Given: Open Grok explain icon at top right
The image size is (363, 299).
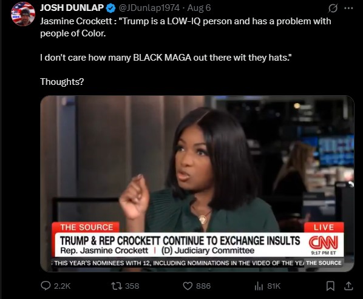Looking at the screenshot, I should click(x=333, y=8).
